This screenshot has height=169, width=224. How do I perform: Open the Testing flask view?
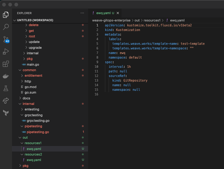(x=6, y=88)
